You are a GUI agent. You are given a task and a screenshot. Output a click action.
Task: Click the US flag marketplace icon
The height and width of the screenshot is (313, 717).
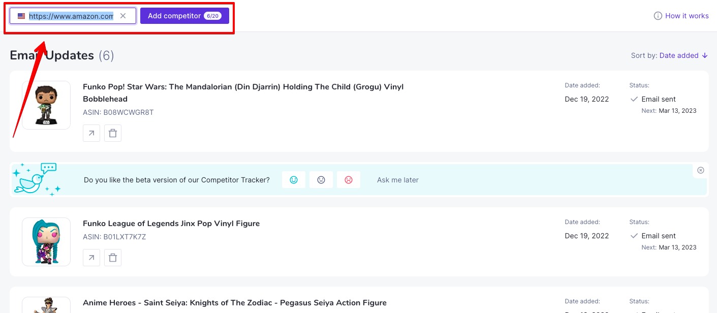(x=21, y=16)
